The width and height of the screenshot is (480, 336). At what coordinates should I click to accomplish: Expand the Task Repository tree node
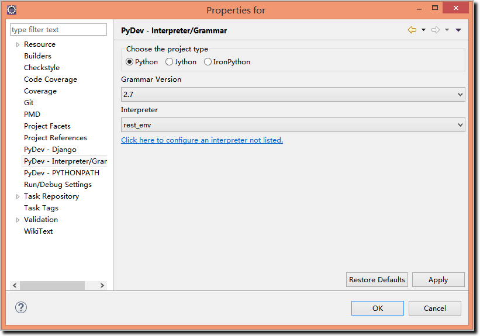(x=18, y=196)
